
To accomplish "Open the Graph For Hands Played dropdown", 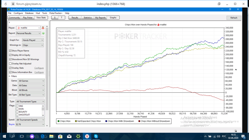I will (33, 40).
